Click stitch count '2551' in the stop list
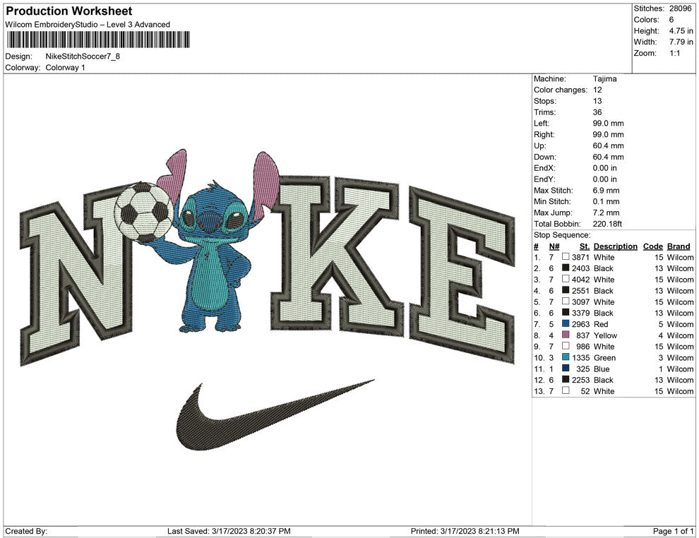This screenshot has height=538, width=699. point(581,291)
